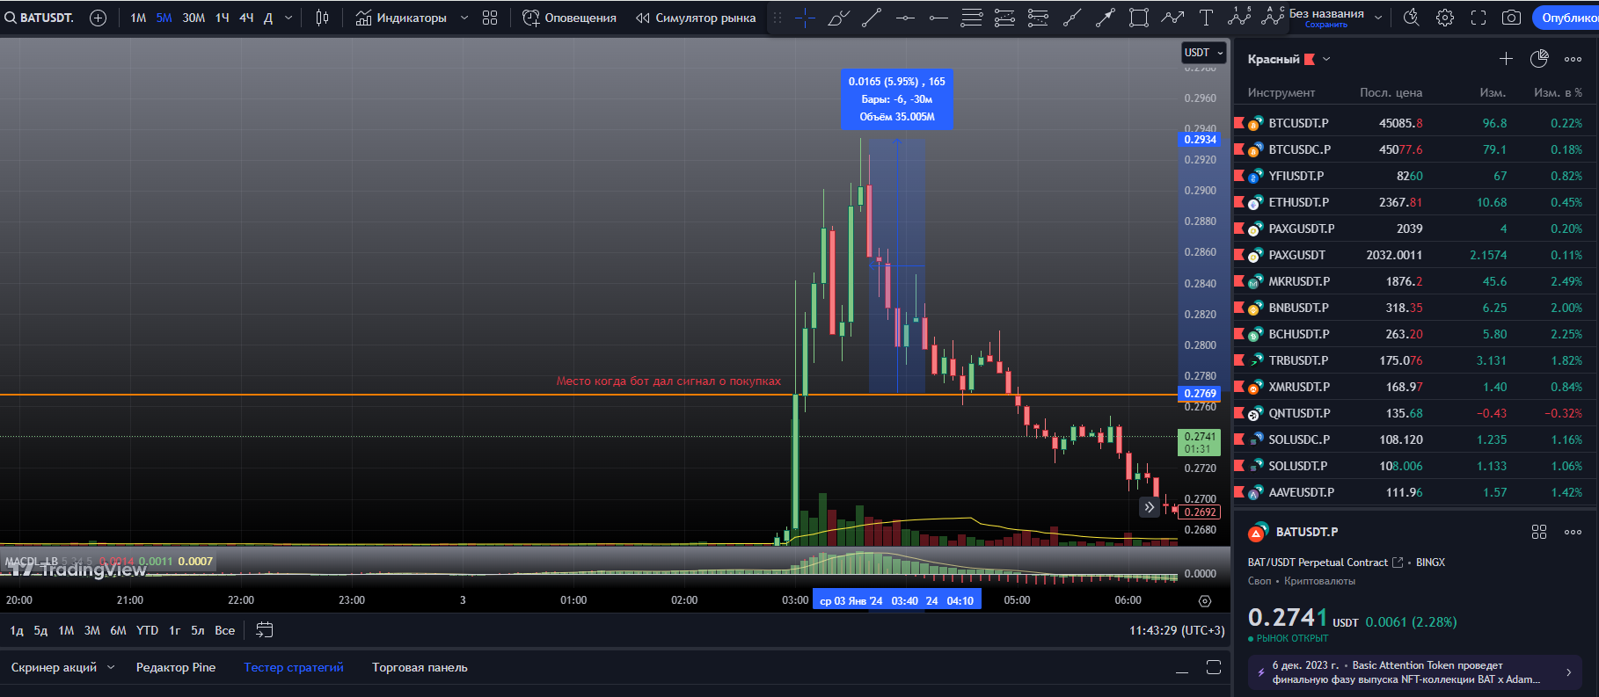This screenshot has height=697, width=1599.
Task: Select the horizontal line tool
Action: (905, 18)
